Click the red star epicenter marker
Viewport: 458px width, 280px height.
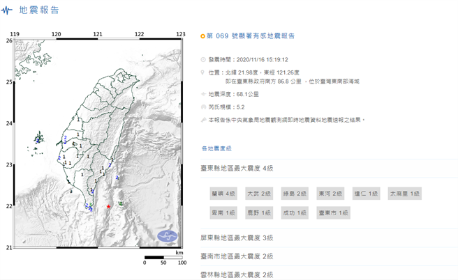109,207
